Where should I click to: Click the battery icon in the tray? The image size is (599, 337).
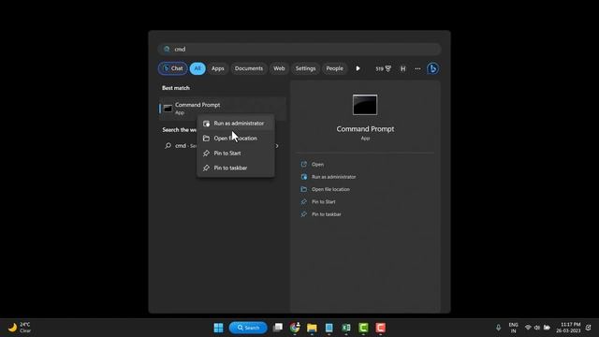(x=547, y=328)
